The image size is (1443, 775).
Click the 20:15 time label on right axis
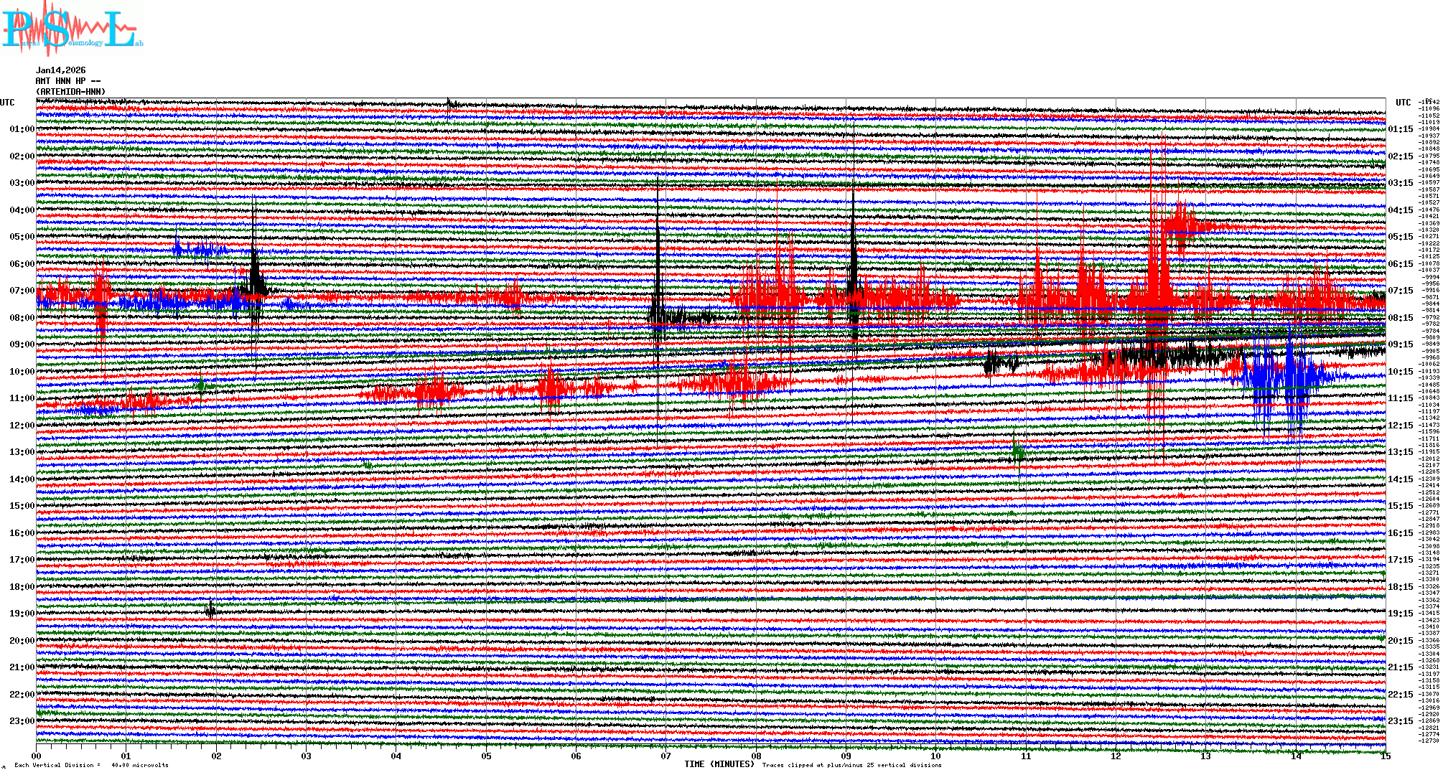pyautogui.click(x=1400, y=641)
